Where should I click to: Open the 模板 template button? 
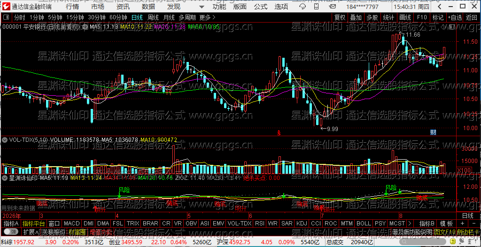coord(446,224)
